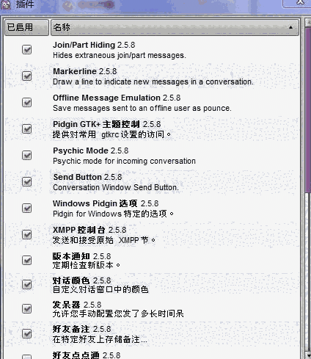
Task: Click '提供对常用 gtkrc 设置的访问' description
Action: point(111,134)
